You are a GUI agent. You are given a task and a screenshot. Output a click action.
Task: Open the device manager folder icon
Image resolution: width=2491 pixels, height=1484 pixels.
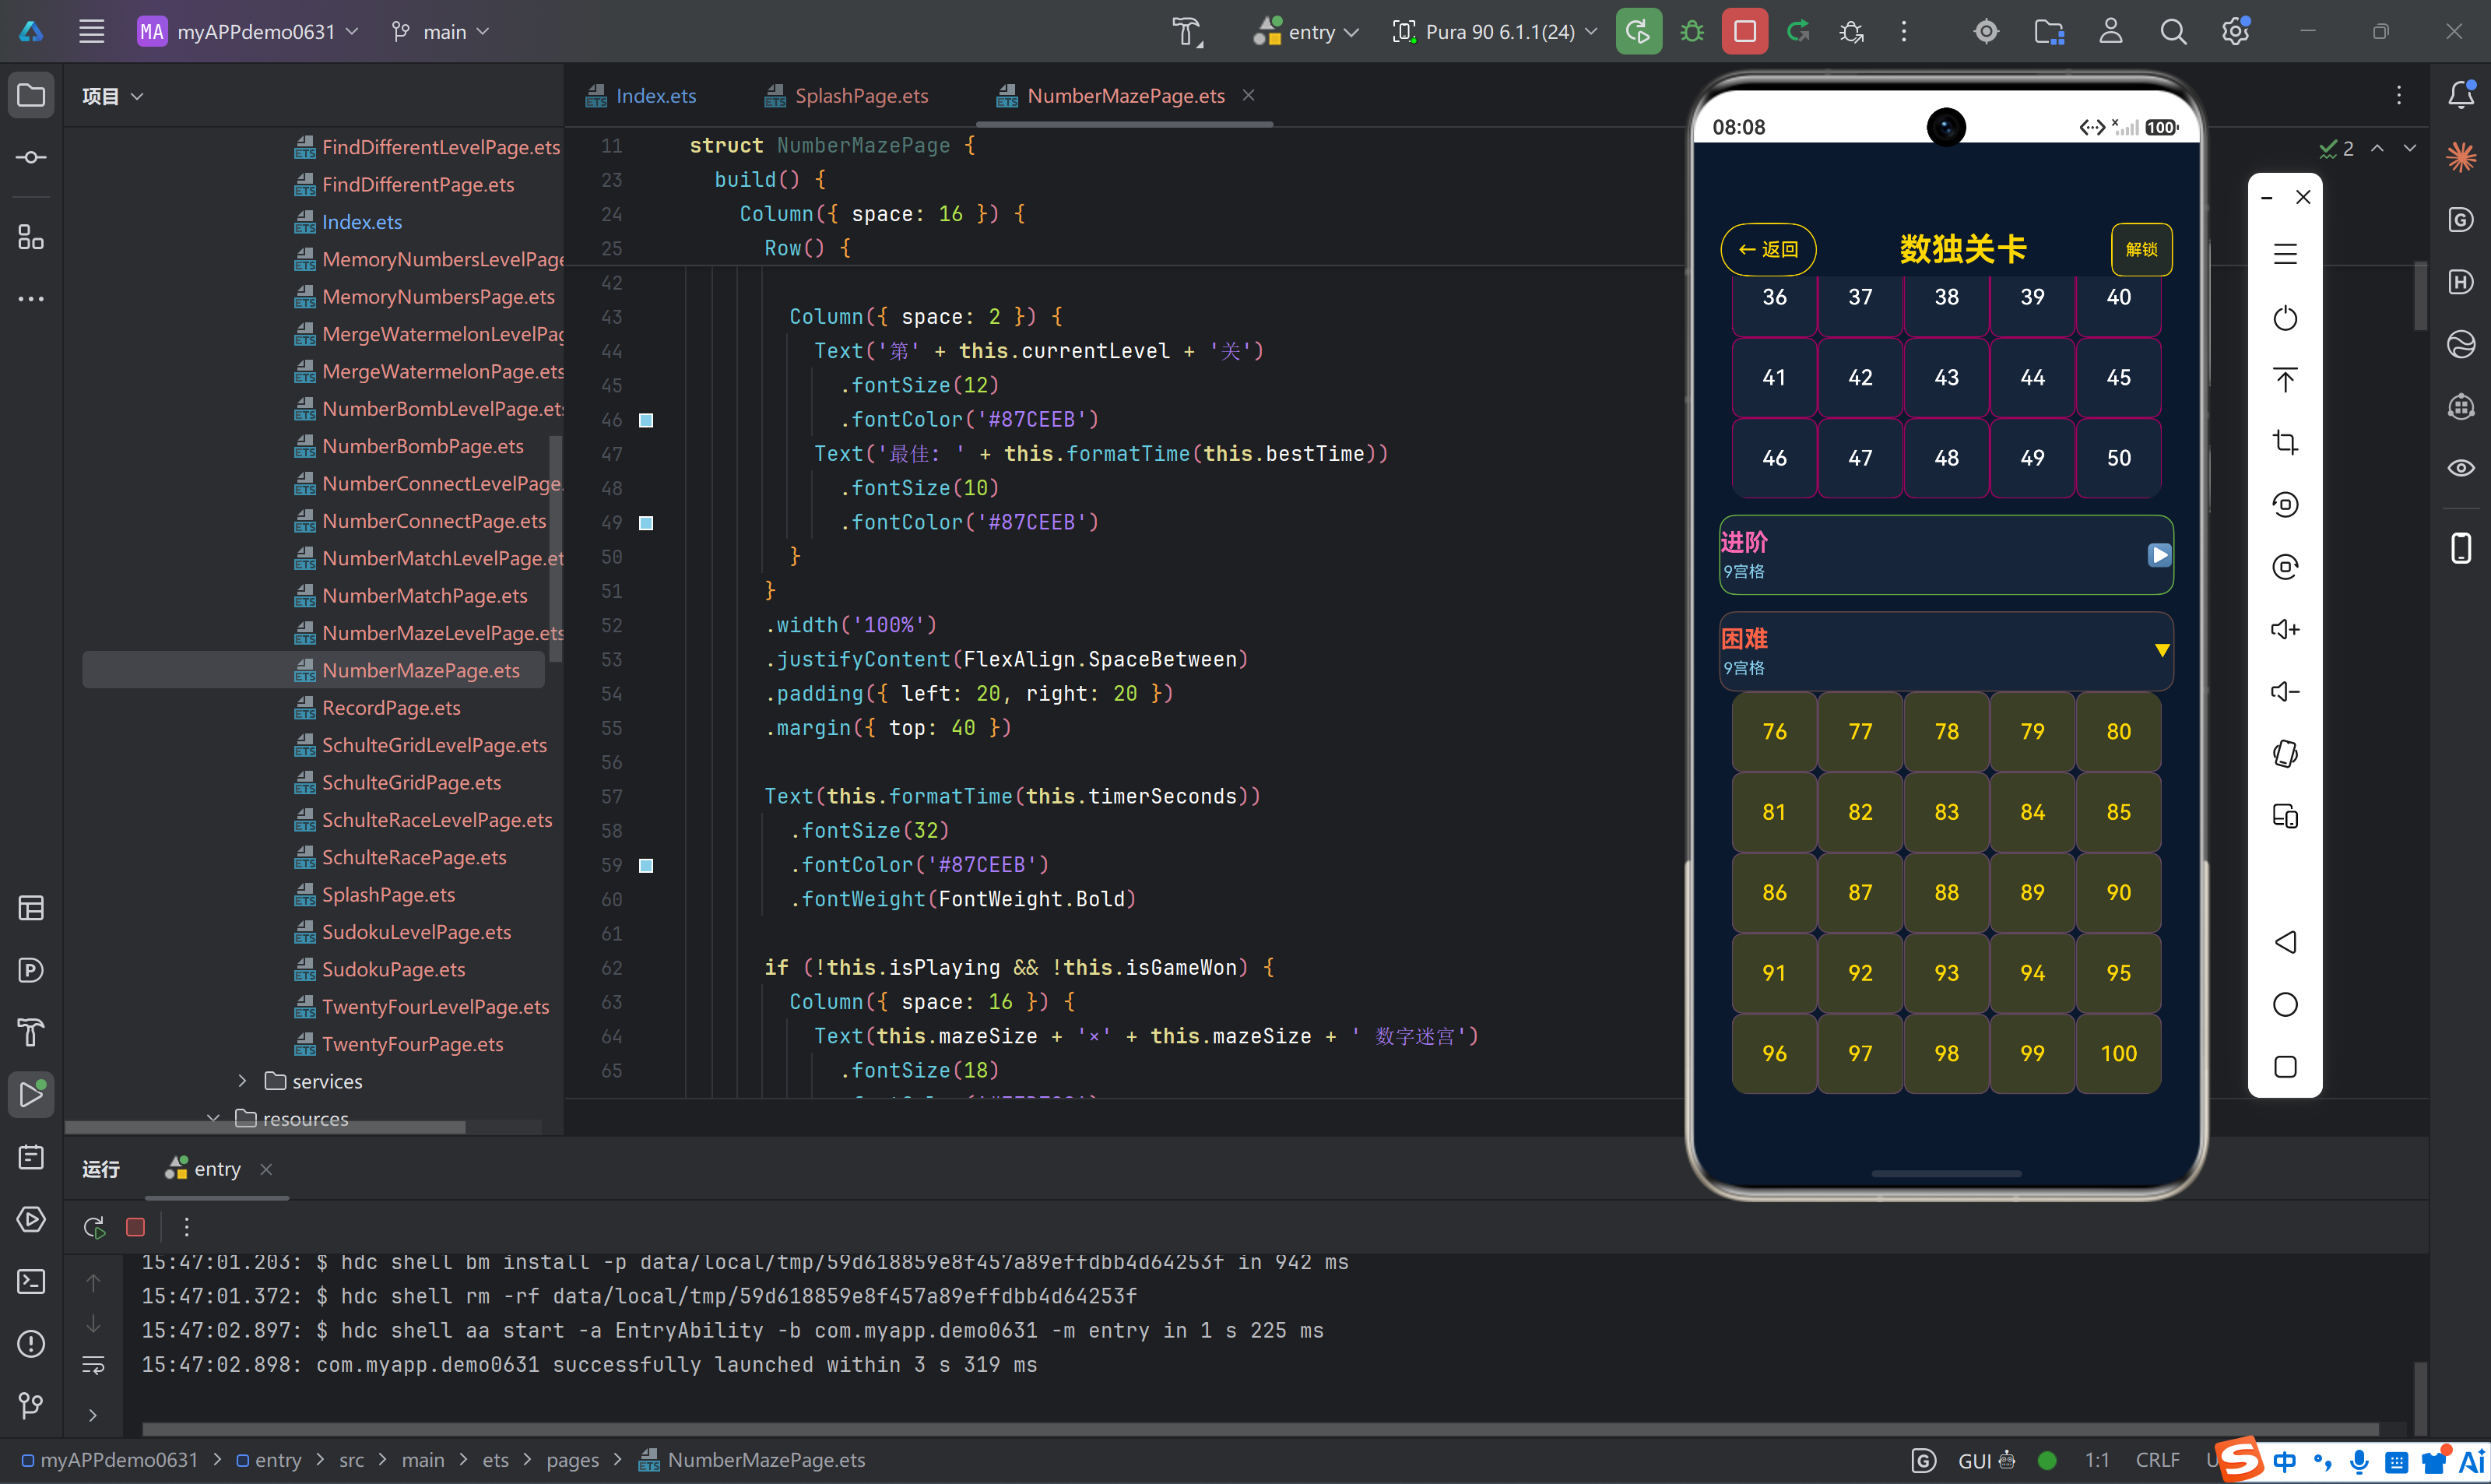2049,32
